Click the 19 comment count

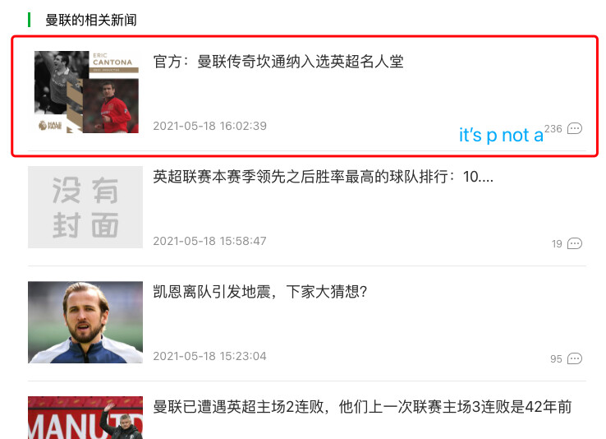(x=557, y=244)
